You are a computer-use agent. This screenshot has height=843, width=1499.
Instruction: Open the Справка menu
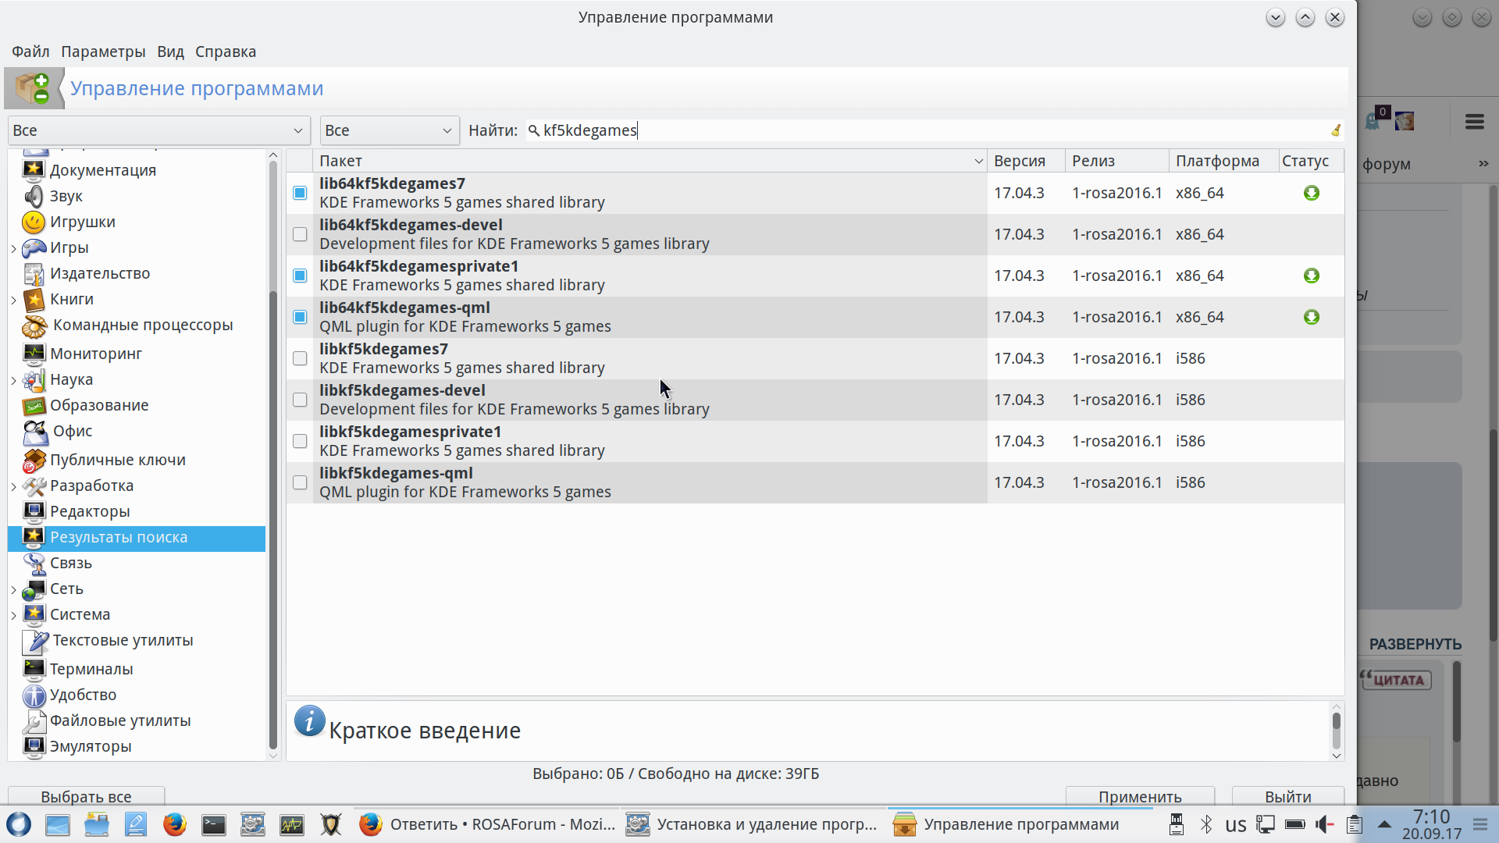tap(225, 52)
